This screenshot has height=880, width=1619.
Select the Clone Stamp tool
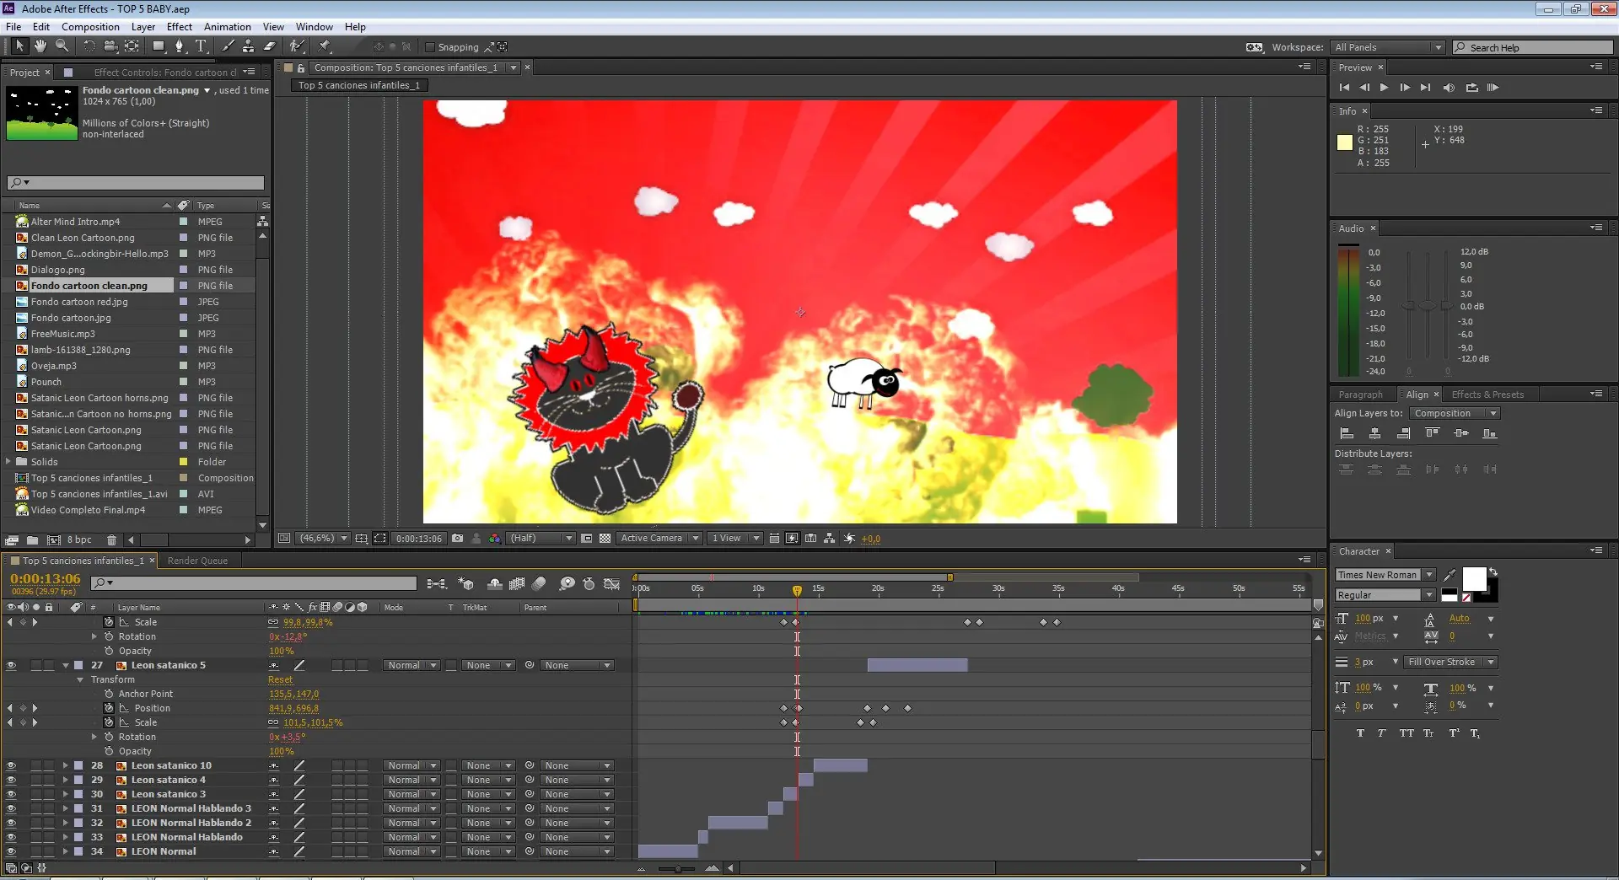coord(248,46)
